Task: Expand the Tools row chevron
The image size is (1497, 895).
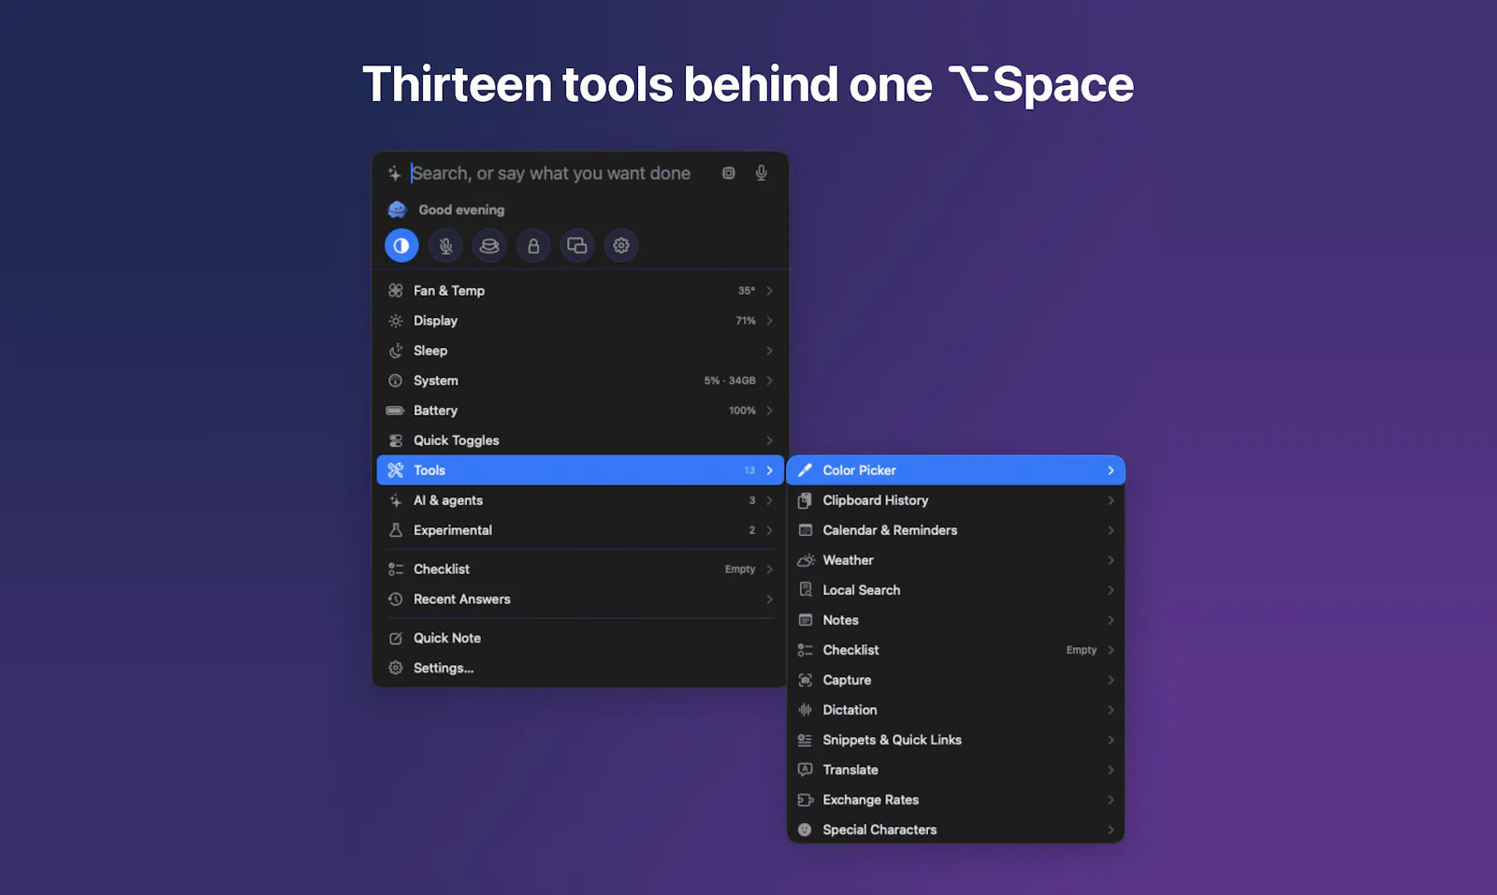Action: (770, 470)
